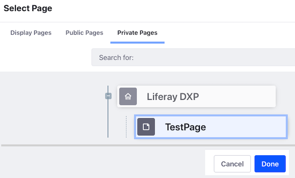This screenshot has height=178, width=295.
Task: Focus the Search for input field
Action: [193, 57]
